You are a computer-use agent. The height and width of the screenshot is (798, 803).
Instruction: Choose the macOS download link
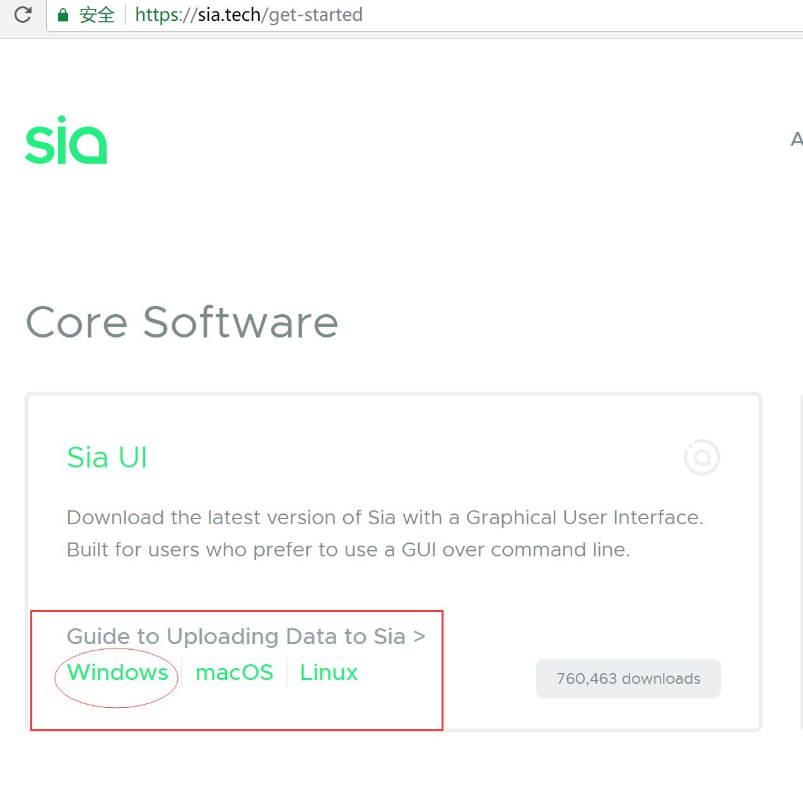pyautogui.click(x=234, y=672)
